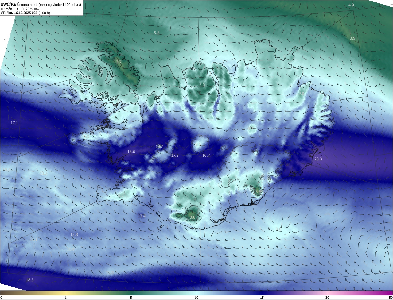Image resolution: width=393 pixels, height=300 pixels.
Task: Click the map value label 12.8
Action: 74,234
